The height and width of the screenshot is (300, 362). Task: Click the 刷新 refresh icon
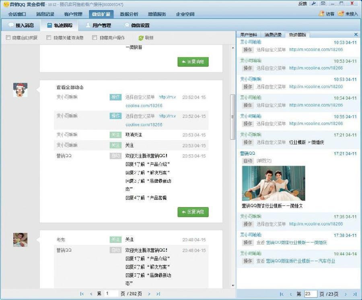click(x=141, y=38)
